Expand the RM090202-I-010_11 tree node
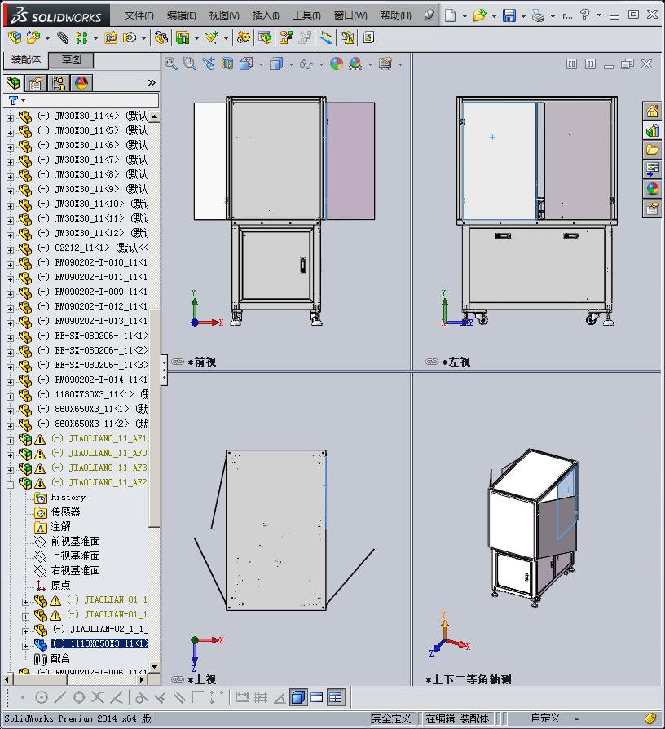665x729 pixels. (10, 265)
